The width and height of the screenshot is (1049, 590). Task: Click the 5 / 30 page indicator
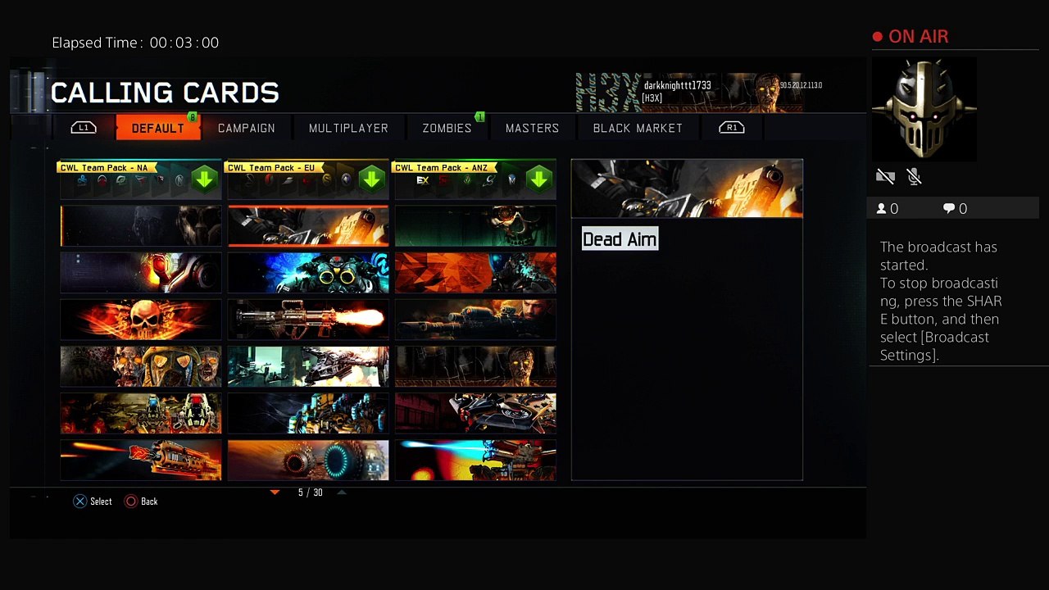tap(311, 492)
